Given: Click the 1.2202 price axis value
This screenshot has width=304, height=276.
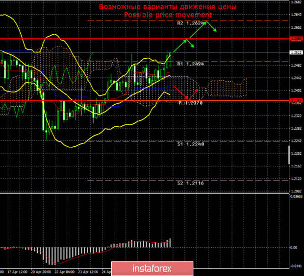Looking at the screenshot, I should tap(296, 153).
